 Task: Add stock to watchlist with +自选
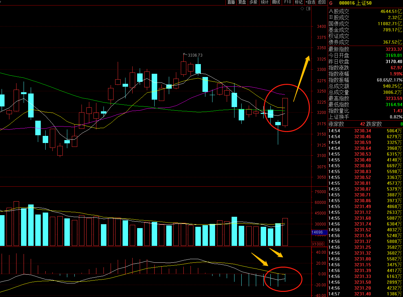[x=310, y=2]
